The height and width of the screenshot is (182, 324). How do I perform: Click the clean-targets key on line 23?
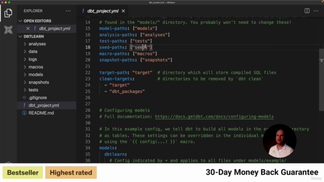pos(116,79)
